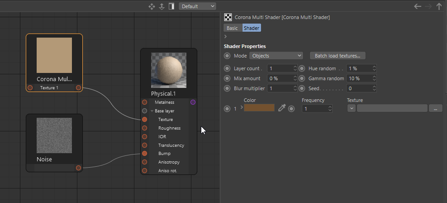Toggle the Blur multiplier animation dot
Viewport: 447px width, 203px height.
(x=227, y=88)
